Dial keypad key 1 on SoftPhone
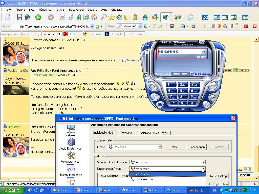 (x=171, y=85)
